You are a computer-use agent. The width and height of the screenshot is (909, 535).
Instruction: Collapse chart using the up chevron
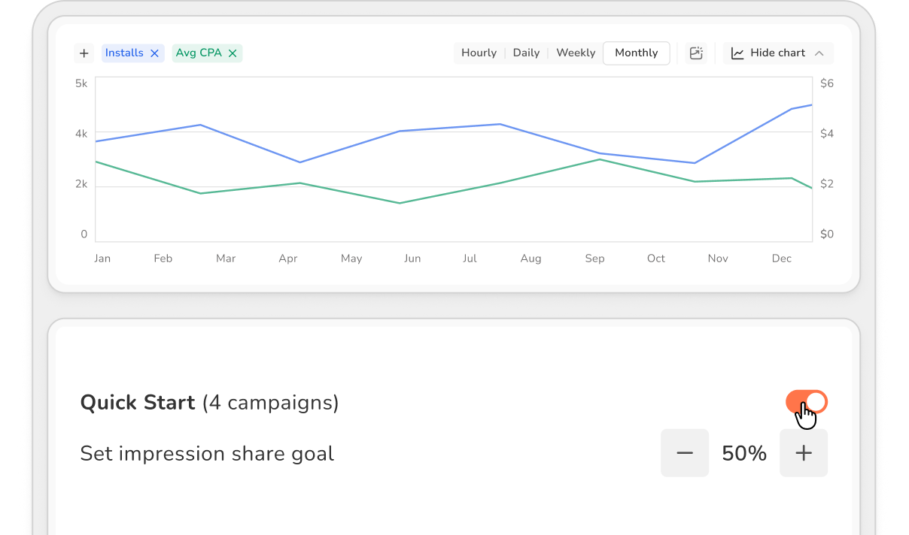pos(819,53)
